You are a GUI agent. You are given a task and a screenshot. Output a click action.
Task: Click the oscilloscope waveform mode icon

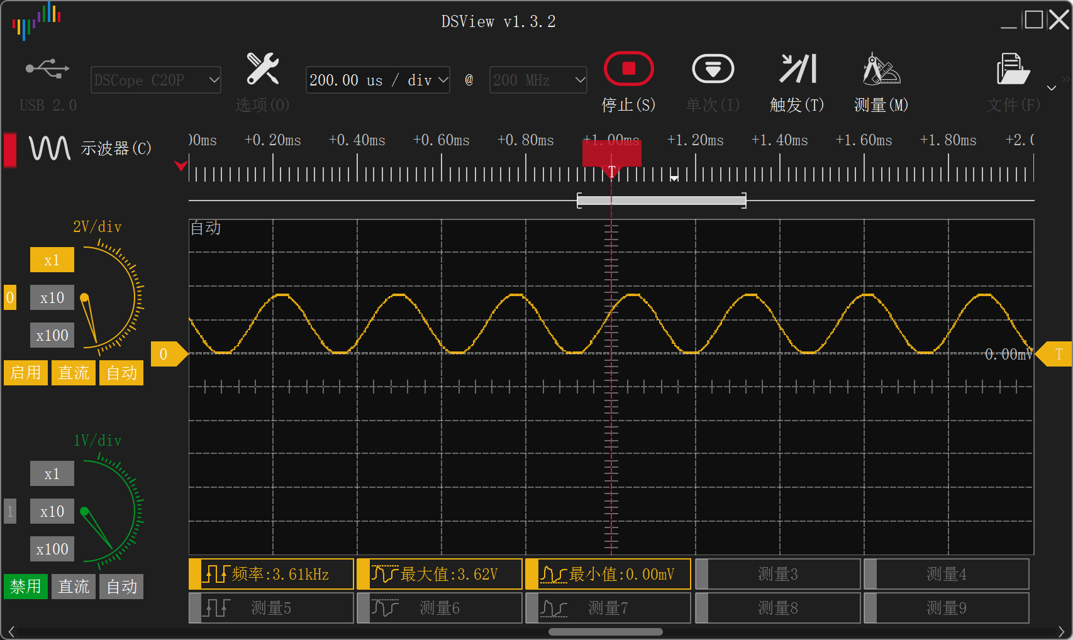coord(50,148)
